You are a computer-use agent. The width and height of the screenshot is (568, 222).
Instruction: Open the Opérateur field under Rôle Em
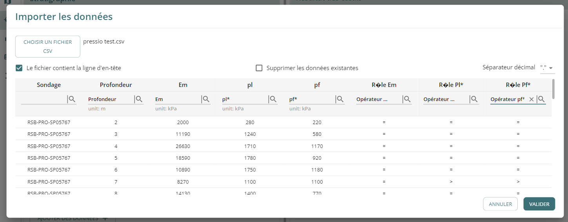click(x=379, y=99)
